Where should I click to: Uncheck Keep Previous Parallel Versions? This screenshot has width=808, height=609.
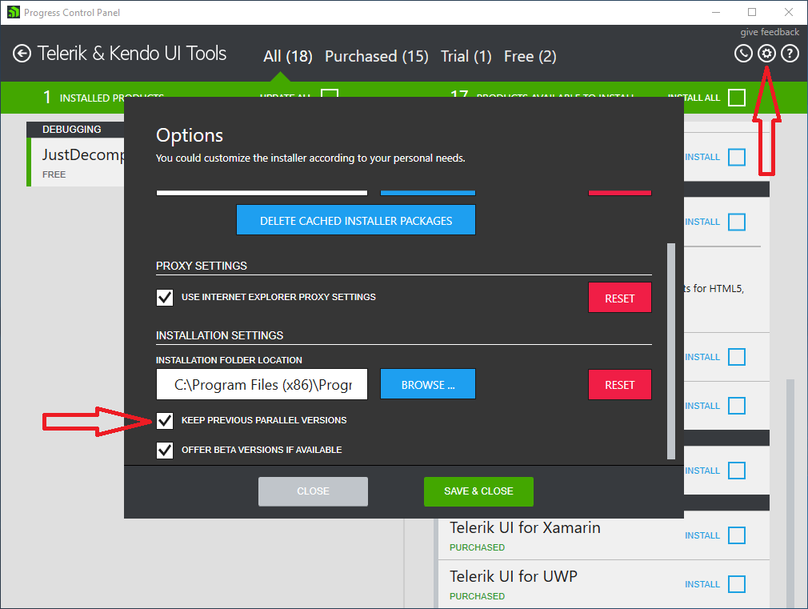tap(165, 421)
